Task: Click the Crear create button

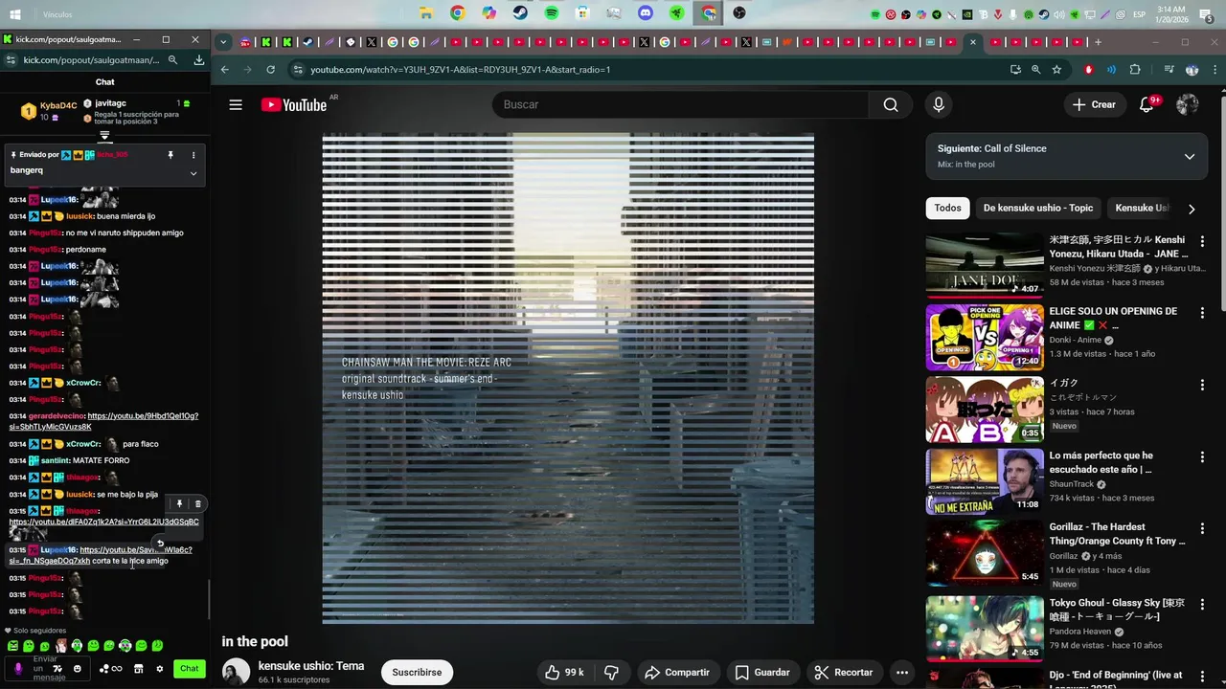Action: click(x=1095, y=105)
